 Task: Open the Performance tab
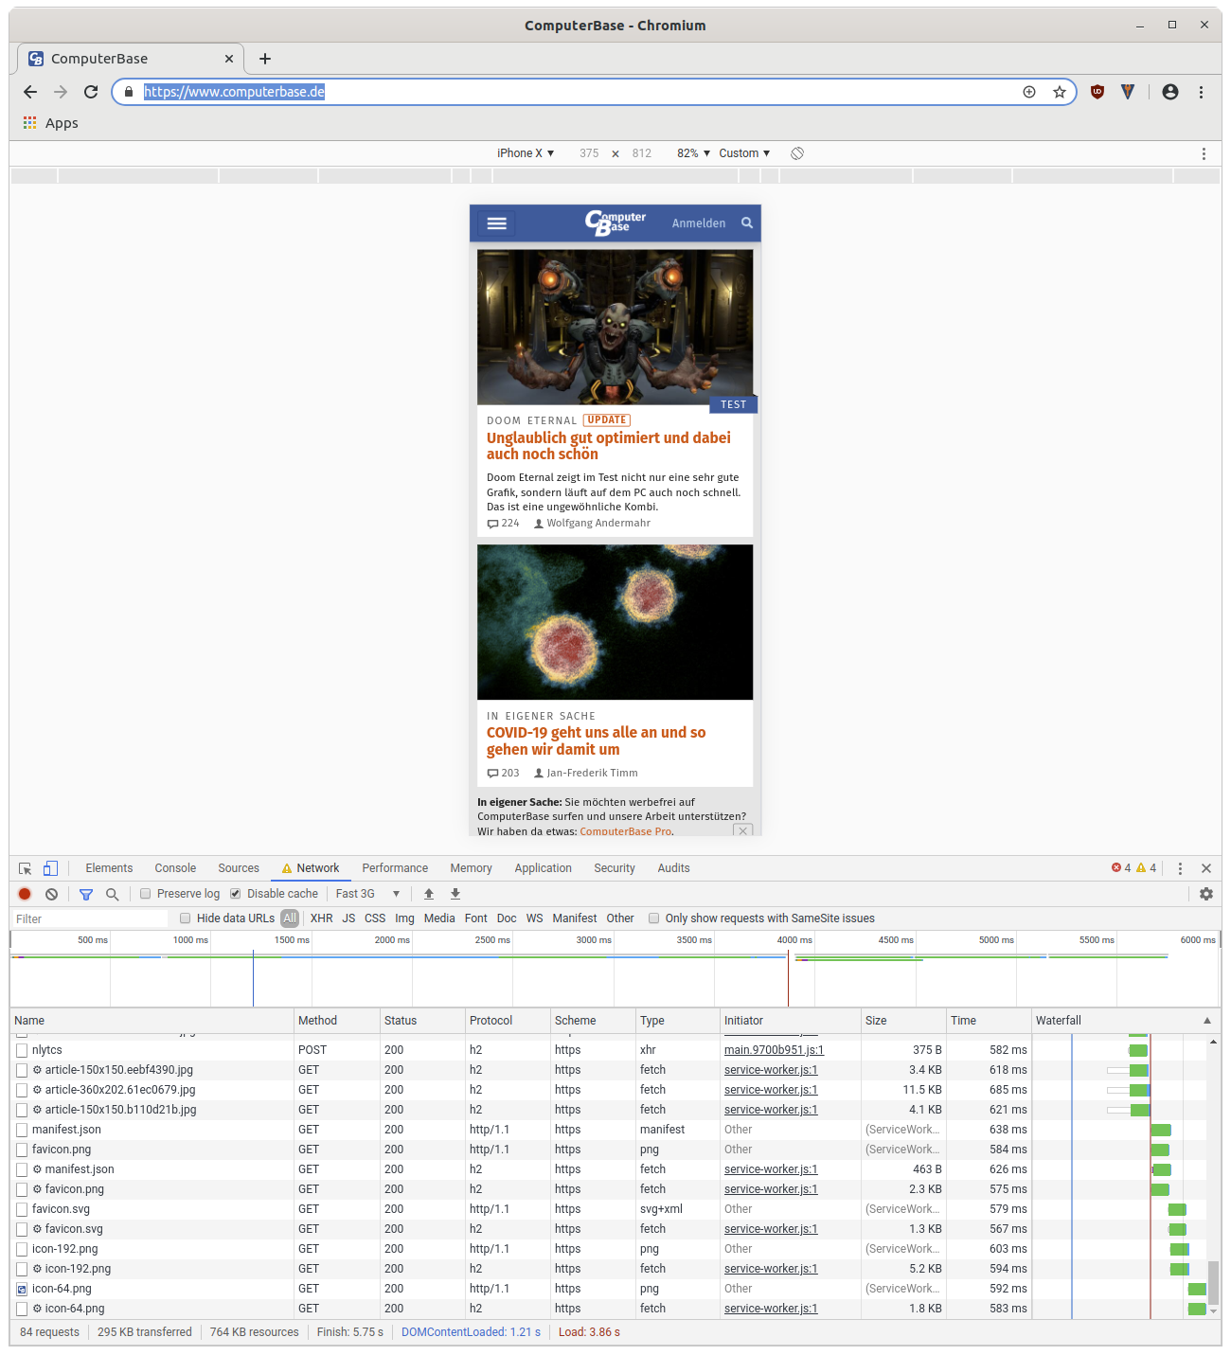click(x=395, y=868)
